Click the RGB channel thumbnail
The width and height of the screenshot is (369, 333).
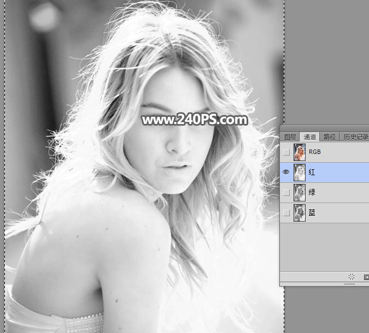[x=300, y=152]
